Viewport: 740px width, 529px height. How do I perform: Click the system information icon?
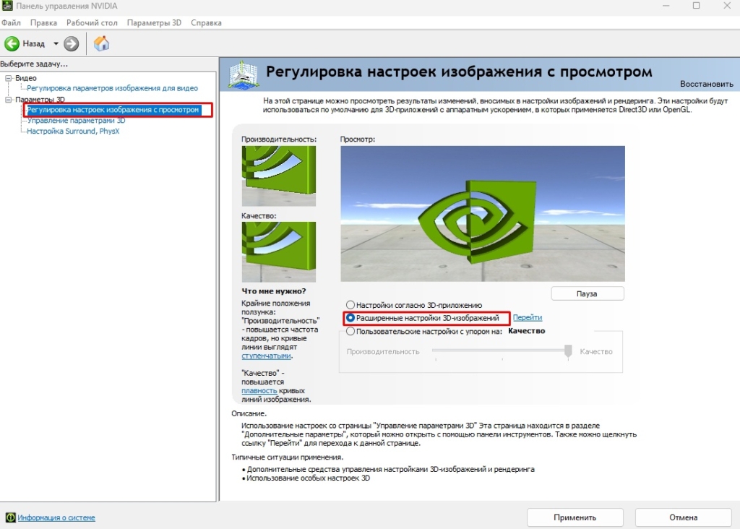pyautogui.click(x=10, y=517)
